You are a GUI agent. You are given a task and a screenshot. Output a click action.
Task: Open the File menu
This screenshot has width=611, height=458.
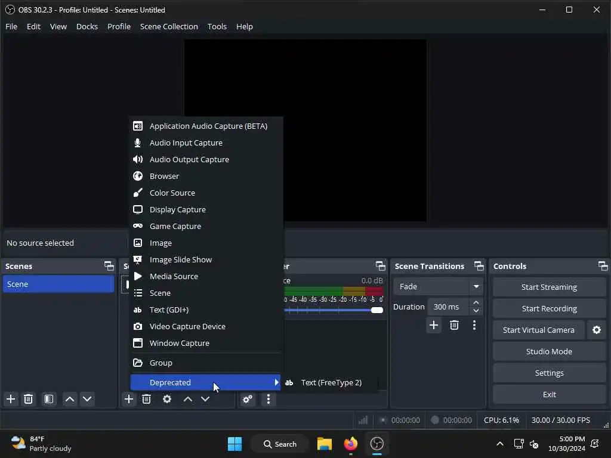[11, 26]
